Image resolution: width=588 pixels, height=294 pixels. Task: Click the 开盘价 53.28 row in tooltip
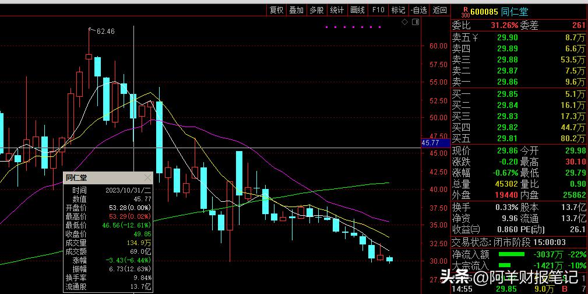pyautogui.click(x=108, y=208)
